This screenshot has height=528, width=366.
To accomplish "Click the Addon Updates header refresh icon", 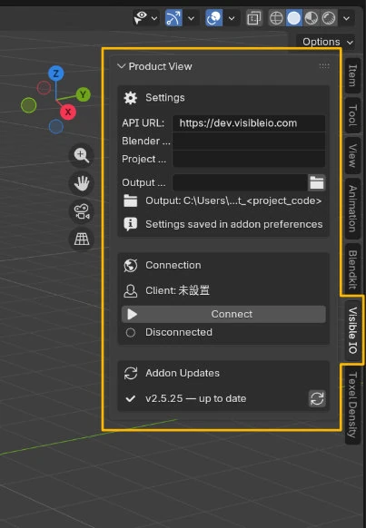I will (x=131, y=373).
